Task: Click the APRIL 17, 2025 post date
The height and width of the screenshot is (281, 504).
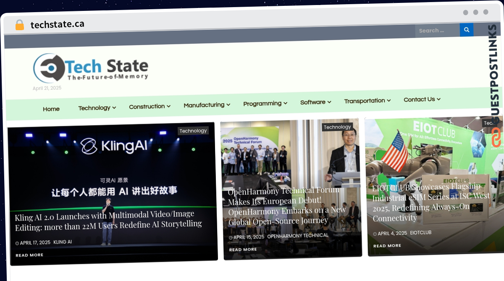Action: pyautogui.click(x=35, y=243)
